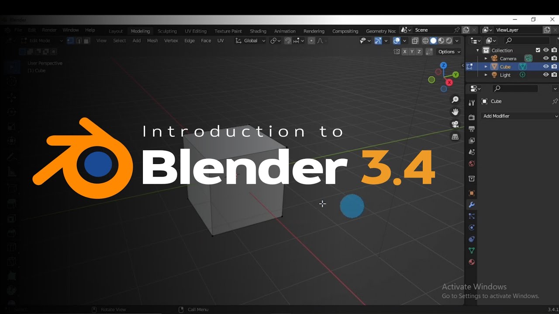Open the Collection properties tab
Viewport: 559px width, 314px height.
[x=471, y=178]
